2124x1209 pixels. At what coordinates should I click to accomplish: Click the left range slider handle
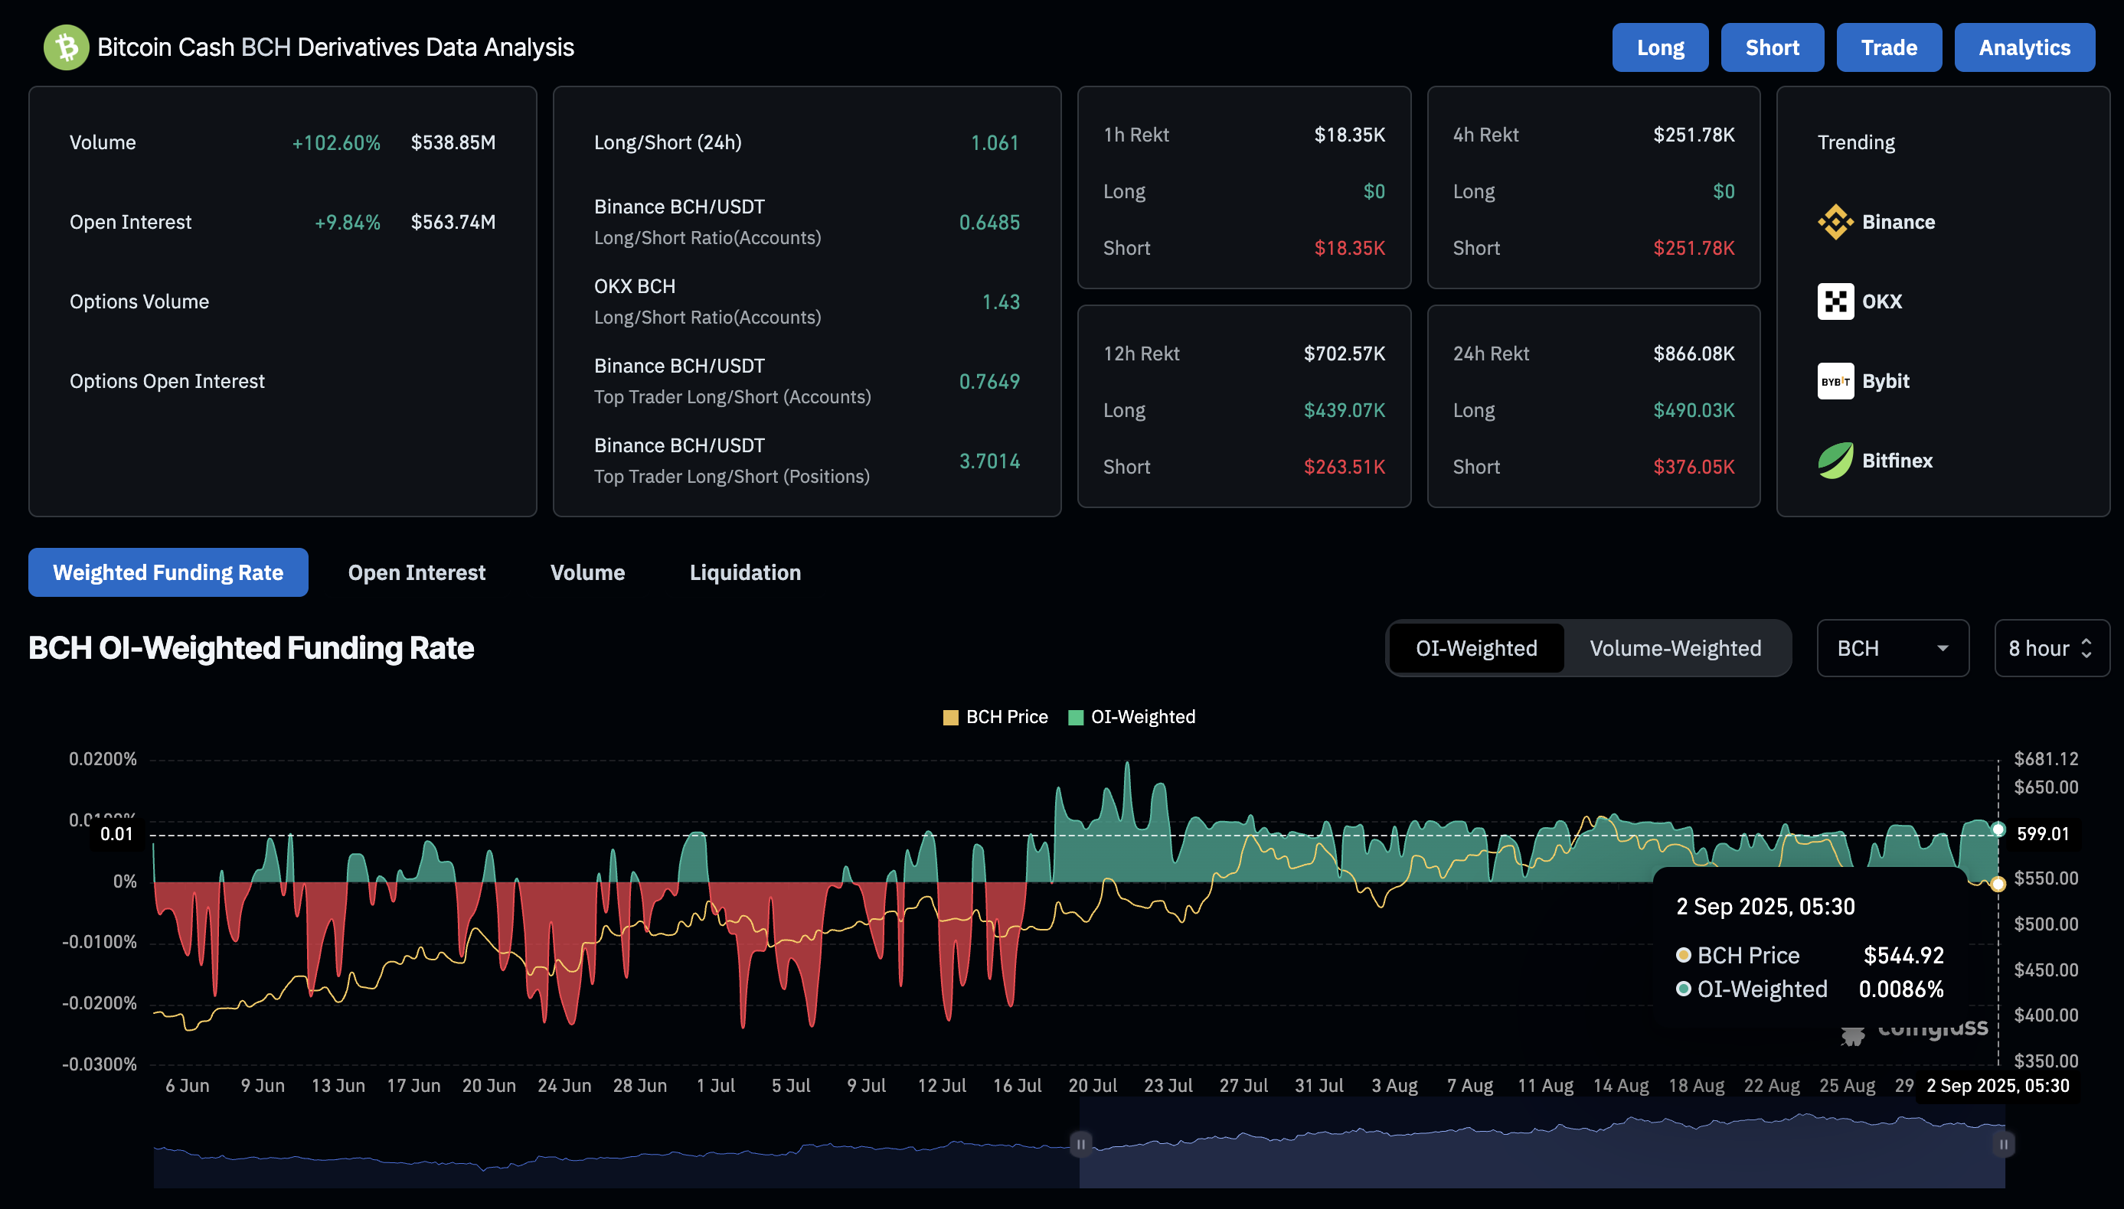[x=1080, y=1144]
